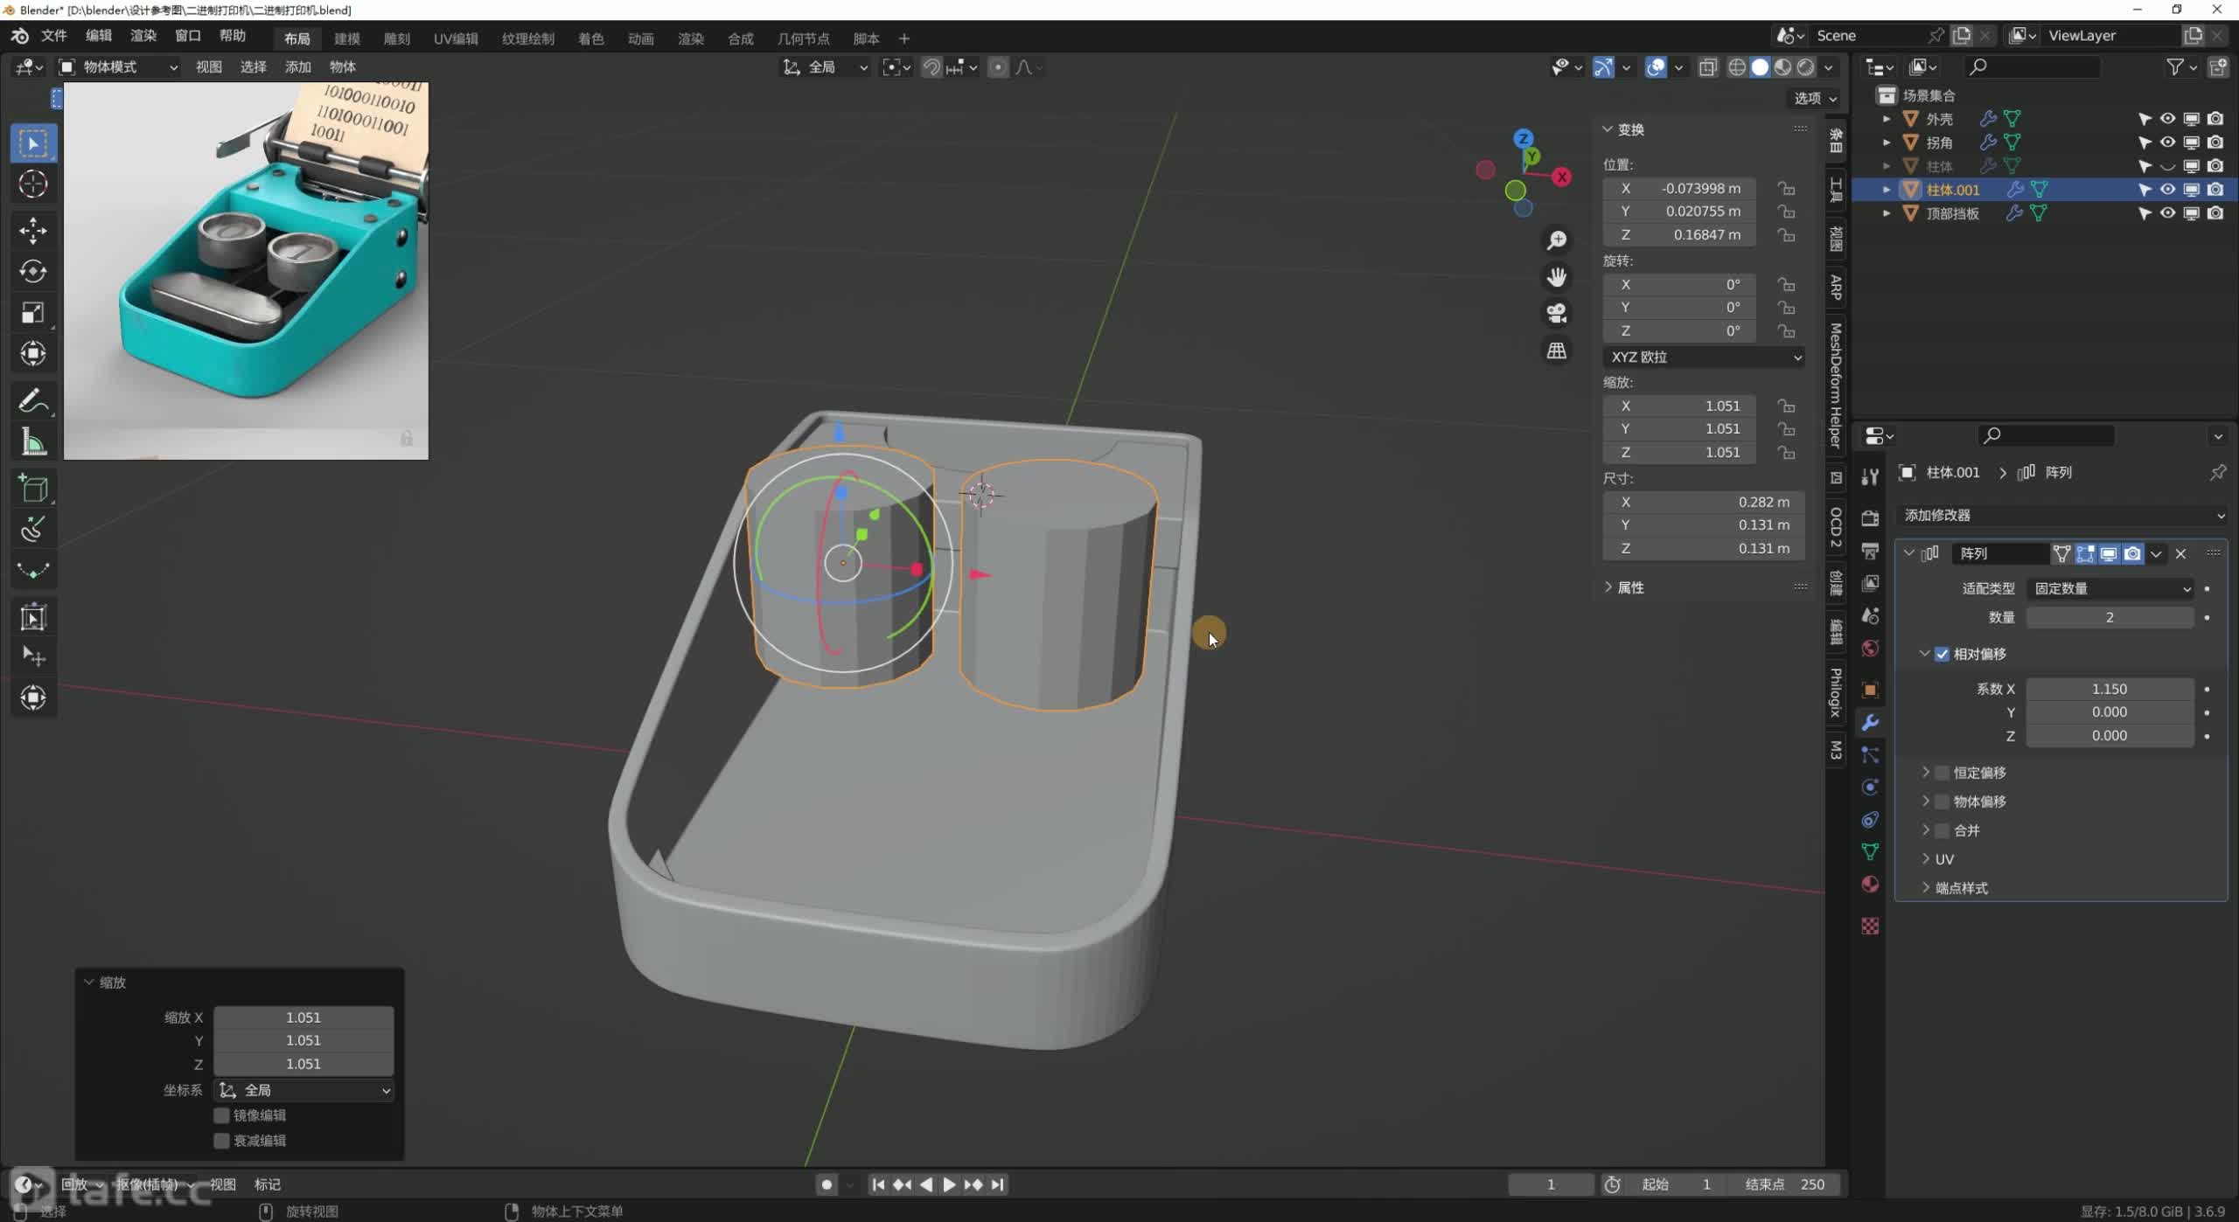Select the Move tool in toolbar
This screenshot has width=2239, height=1222.
tap(33, 230)
